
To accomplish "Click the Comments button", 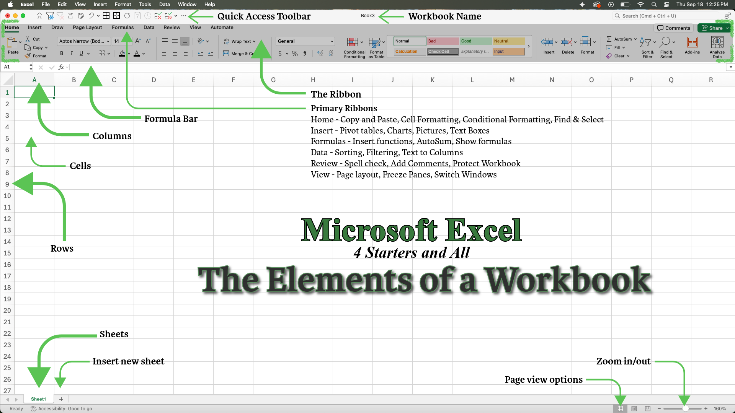I will tap(674, 28).
